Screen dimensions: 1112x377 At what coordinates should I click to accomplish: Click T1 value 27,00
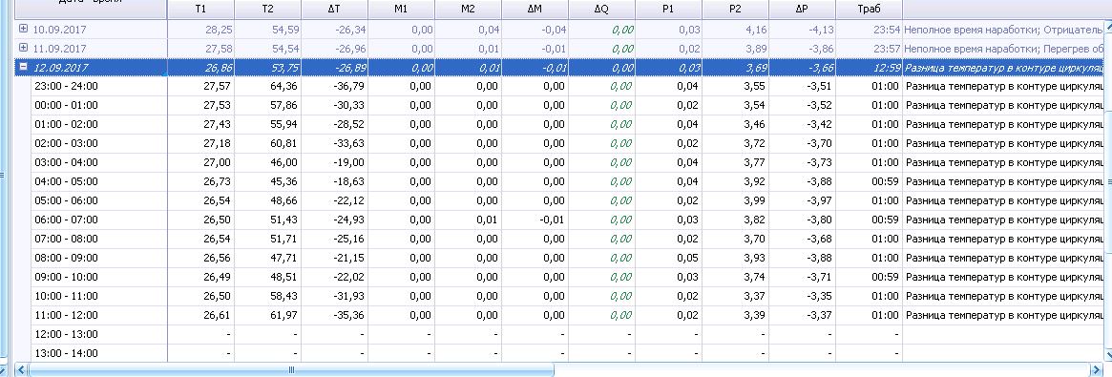(x=217, y=163)
